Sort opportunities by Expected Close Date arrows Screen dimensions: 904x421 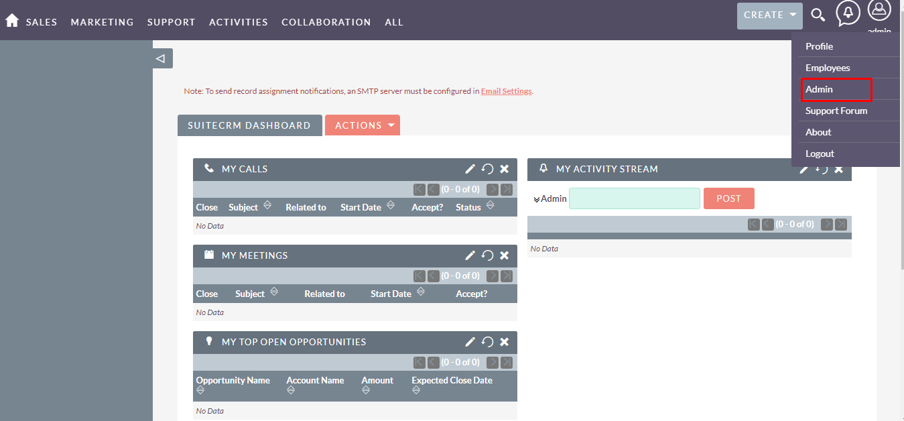click(x=416, y=390)
